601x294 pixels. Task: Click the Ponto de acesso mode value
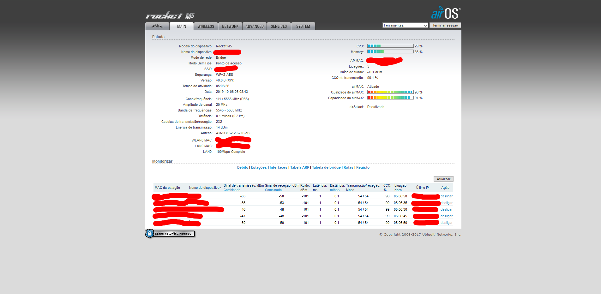[x=229, y=63]
